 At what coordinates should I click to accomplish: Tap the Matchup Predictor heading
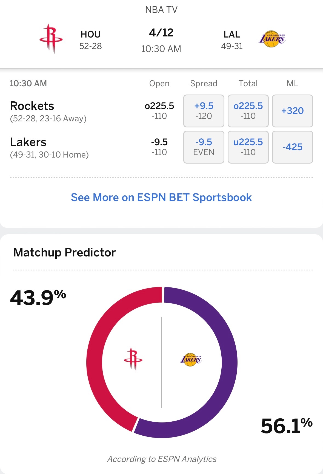[x=65, y=252]
